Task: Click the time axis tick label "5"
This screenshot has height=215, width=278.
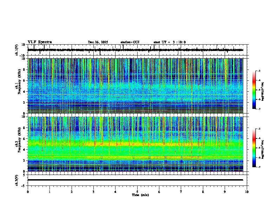Action: pos(137,192)
